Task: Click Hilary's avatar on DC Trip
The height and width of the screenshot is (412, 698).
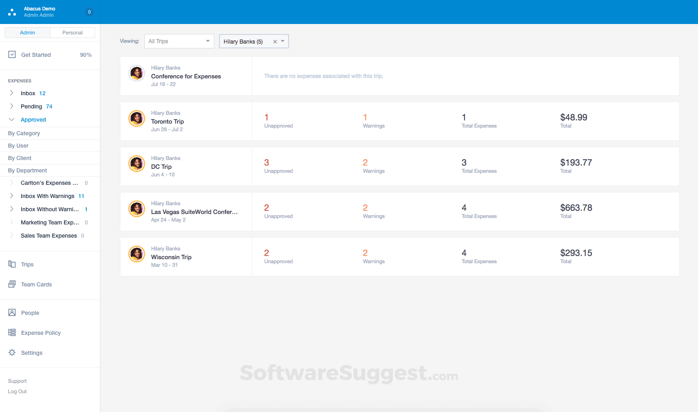Action: pyautogui.click(x=137, y=164)
